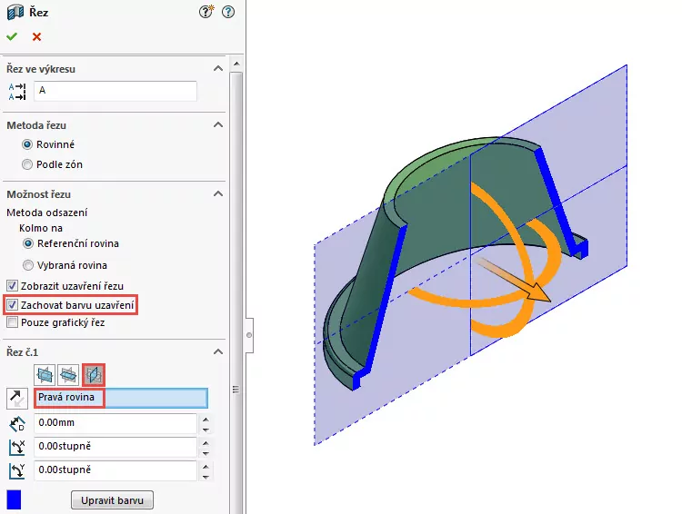The image size is (682, 514).
Task: Cancel section view with red X
Action: pos(36,37)
